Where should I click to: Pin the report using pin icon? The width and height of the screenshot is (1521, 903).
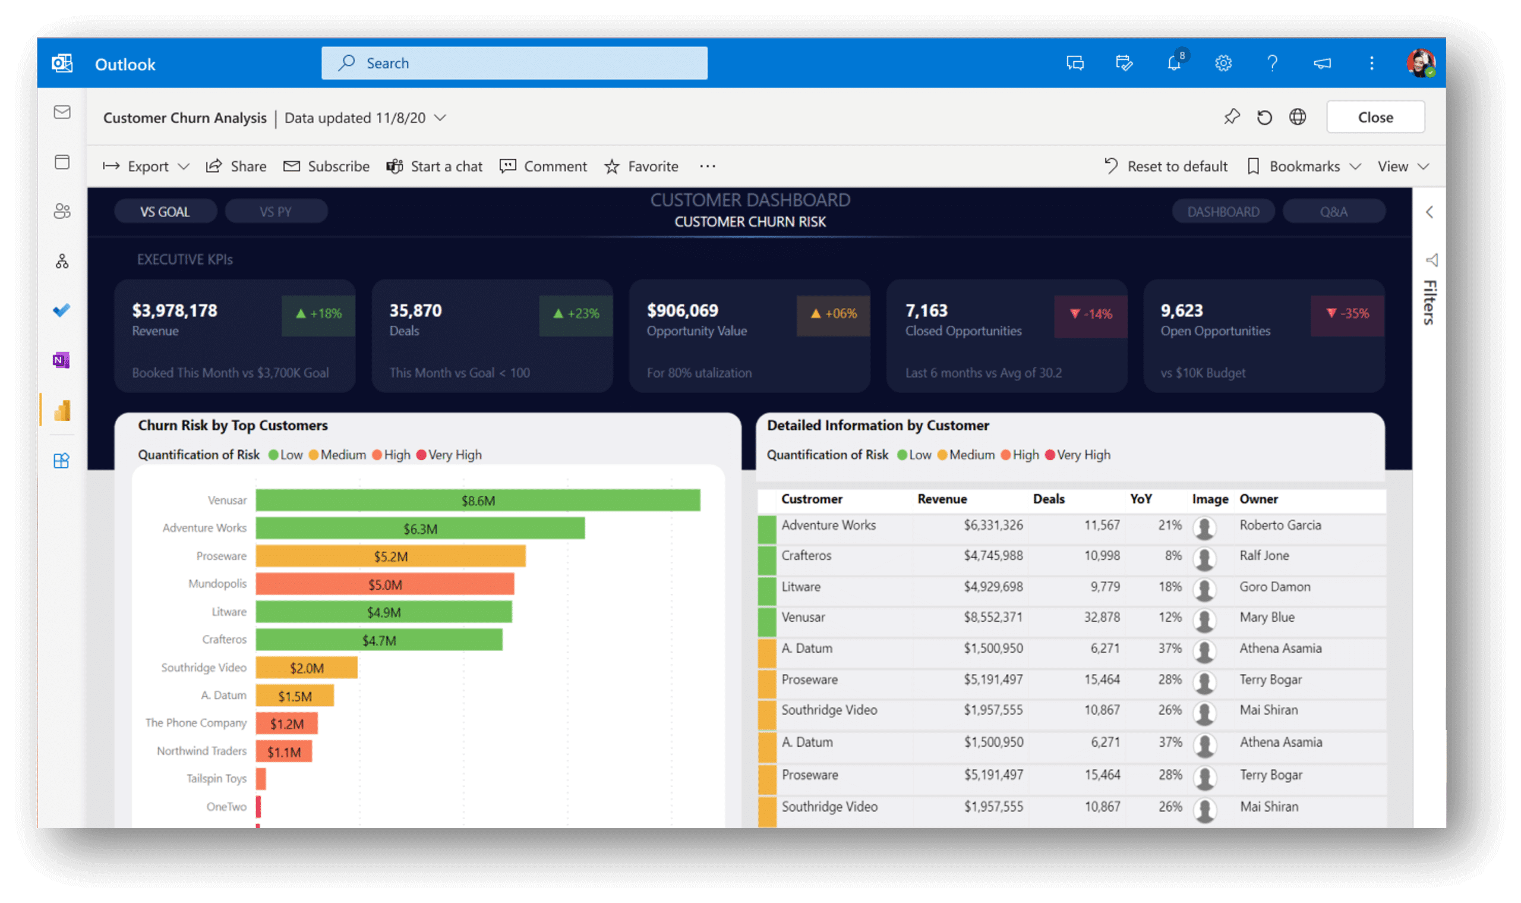pyautogui.click(x=1232, y=117)
